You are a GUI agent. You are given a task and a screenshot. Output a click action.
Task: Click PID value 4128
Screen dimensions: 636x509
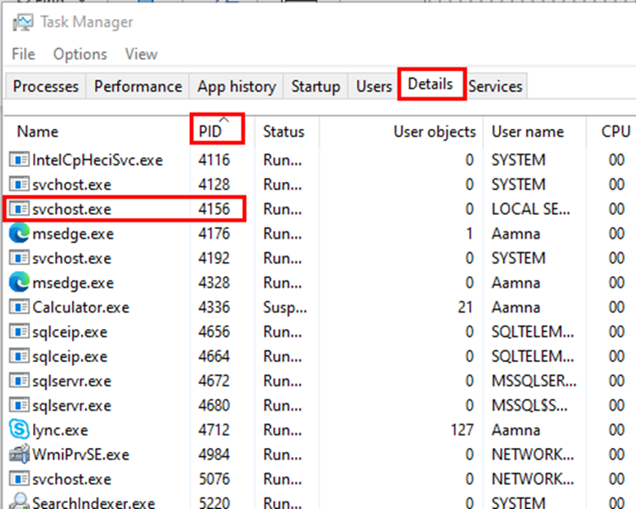214,184
